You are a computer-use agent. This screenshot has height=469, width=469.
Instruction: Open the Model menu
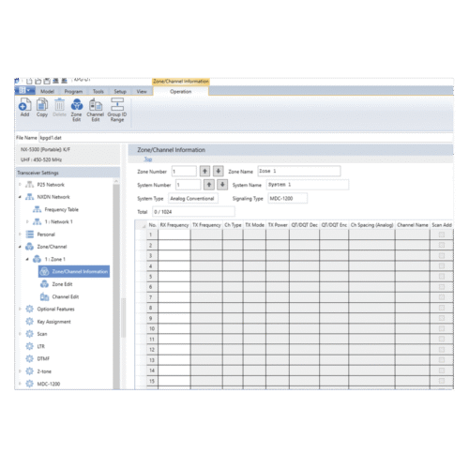[48, 91]
